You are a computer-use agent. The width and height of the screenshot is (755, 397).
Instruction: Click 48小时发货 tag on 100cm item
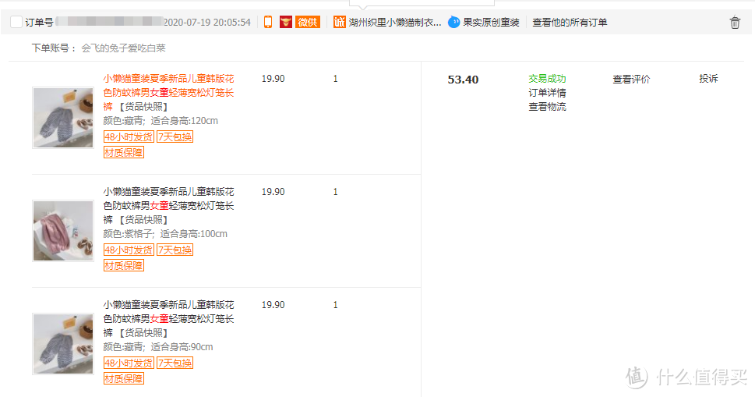pos(129,250)
